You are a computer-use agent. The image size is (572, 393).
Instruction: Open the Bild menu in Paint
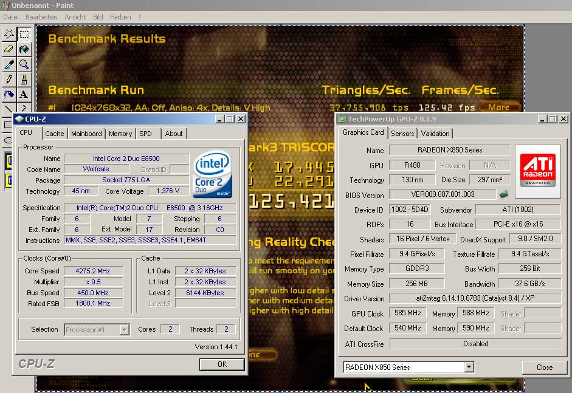click(98, 17)
